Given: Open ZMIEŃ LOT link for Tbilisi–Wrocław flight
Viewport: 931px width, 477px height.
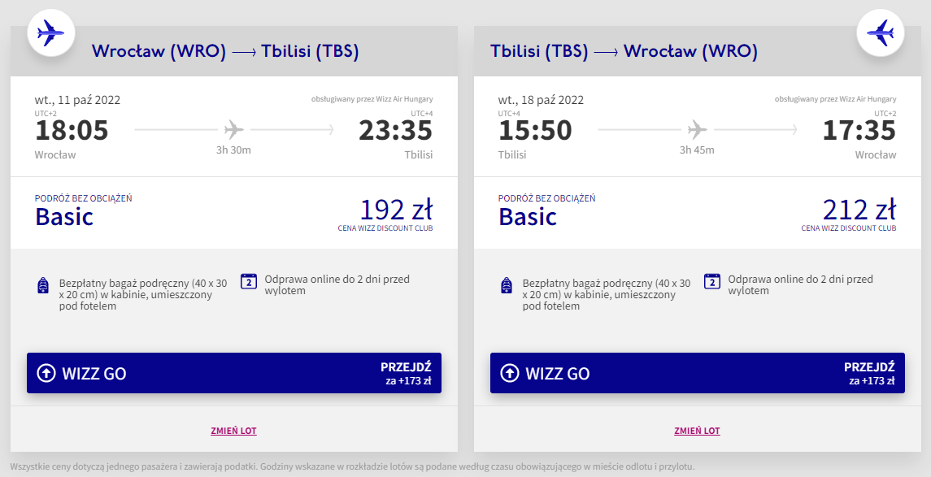Looking at the screenshot, I should pyautogui.click(x=697, y=431).
